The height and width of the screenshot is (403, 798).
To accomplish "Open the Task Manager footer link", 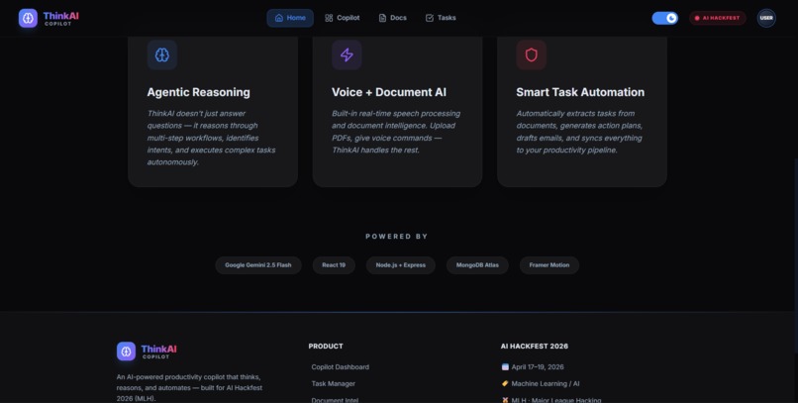I will (333, 383).
